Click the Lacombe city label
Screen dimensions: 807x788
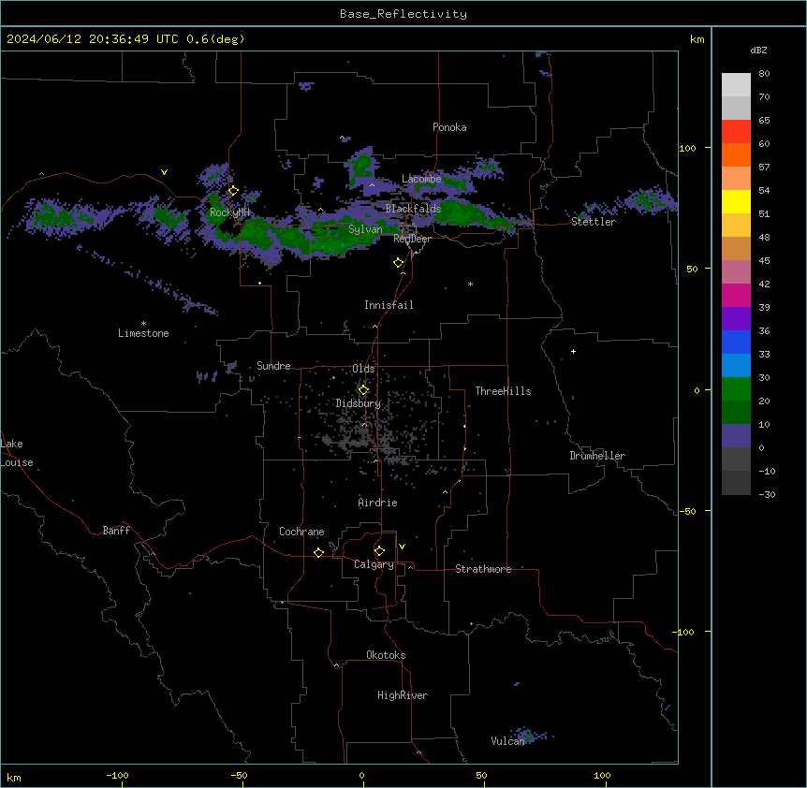[421, 179]
